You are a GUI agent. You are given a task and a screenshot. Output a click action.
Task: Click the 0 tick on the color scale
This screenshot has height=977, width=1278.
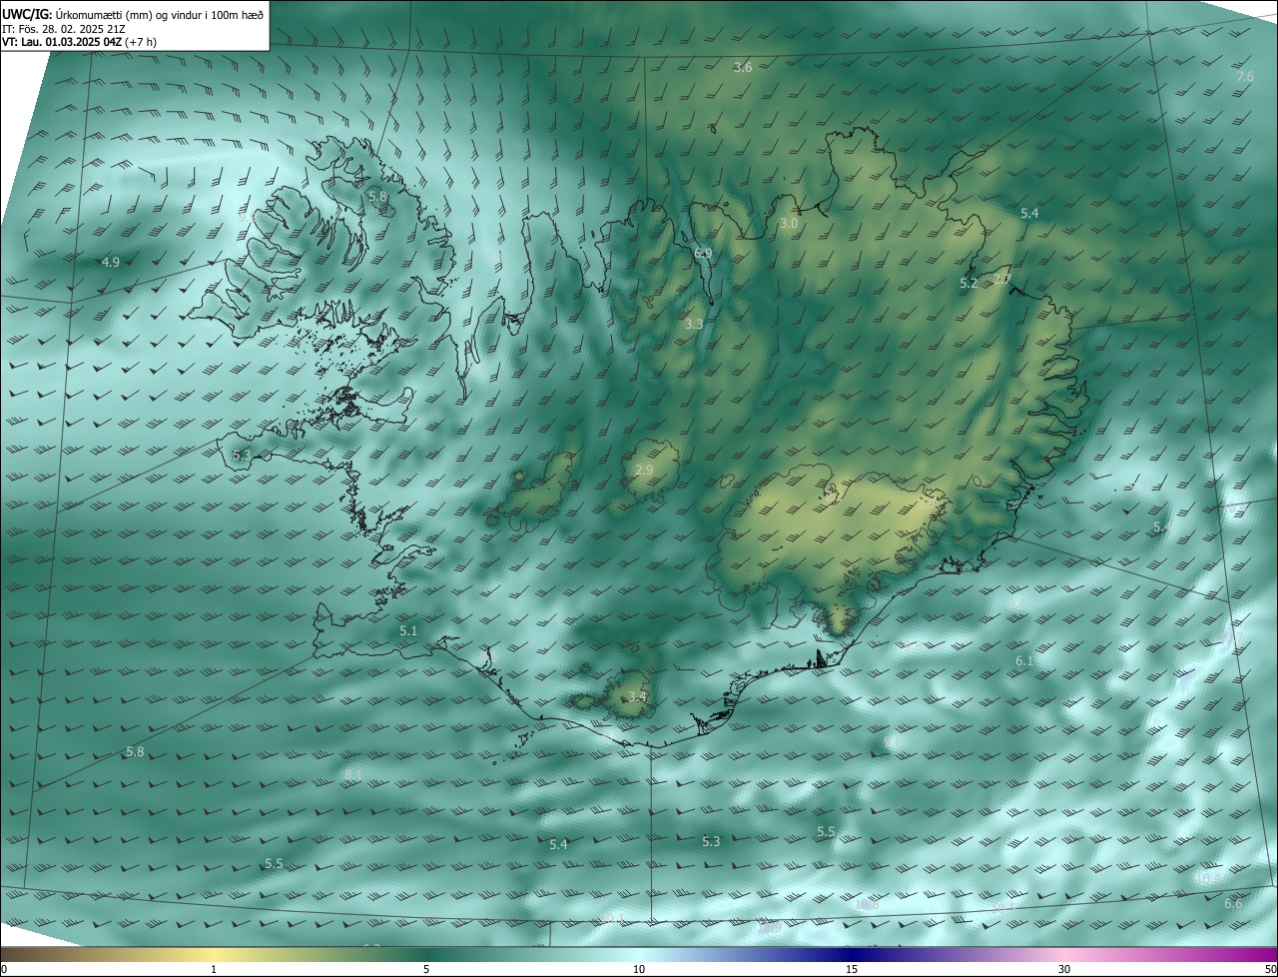point(4,969)
